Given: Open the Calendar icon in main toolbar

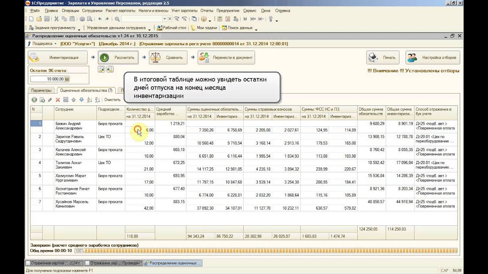Looking at the screenshot, I should pyautogui.click(x=228, y=19).
